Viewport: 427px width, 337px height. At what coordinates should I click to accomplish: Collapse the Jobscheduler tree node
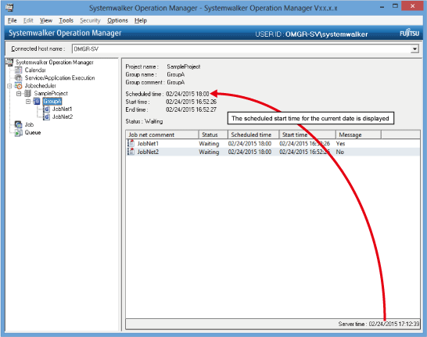pos(9,86)
